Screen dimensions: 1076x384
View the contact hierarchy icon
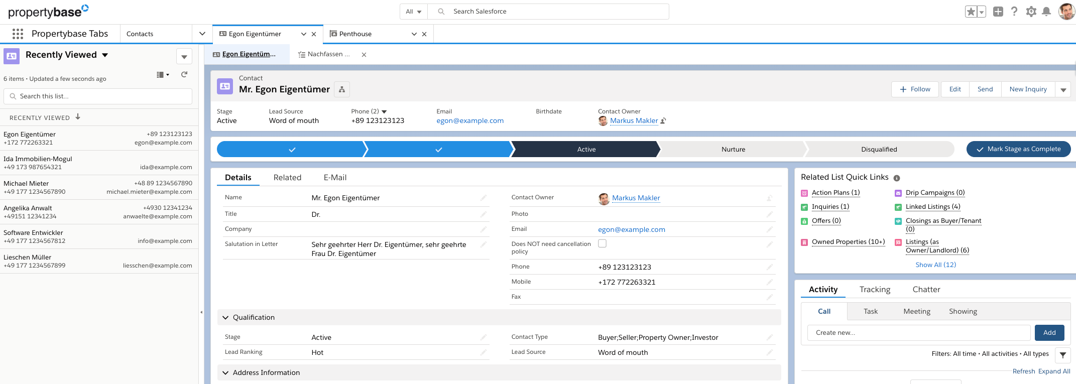[342, 89]
